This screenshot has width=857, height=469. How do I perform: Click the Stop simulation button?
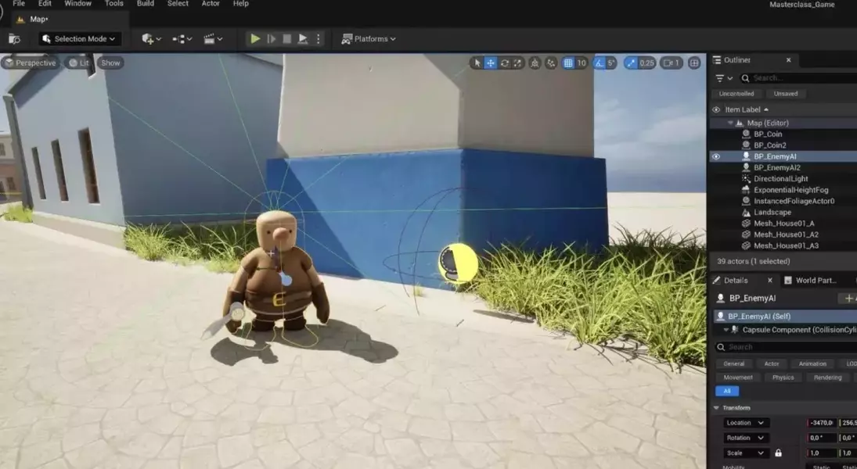tap(287, 39)
